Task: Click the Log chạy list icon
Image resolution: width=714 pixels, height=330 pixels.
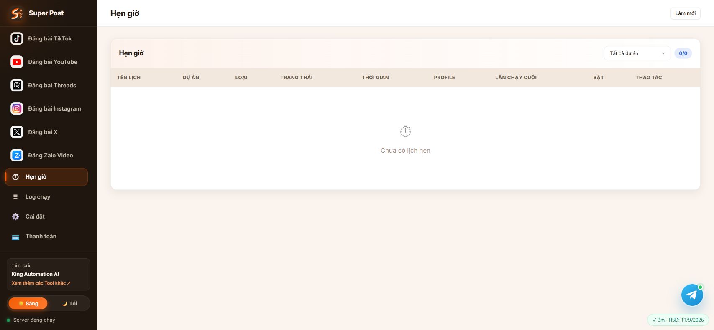Action: [x=15, y=197]
